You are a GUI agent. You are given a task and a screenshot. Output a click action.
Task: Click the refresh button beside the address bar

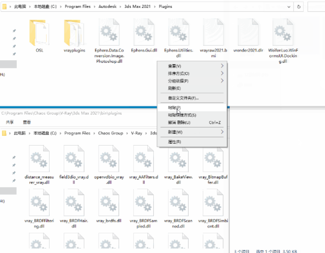tap(299, 7)
